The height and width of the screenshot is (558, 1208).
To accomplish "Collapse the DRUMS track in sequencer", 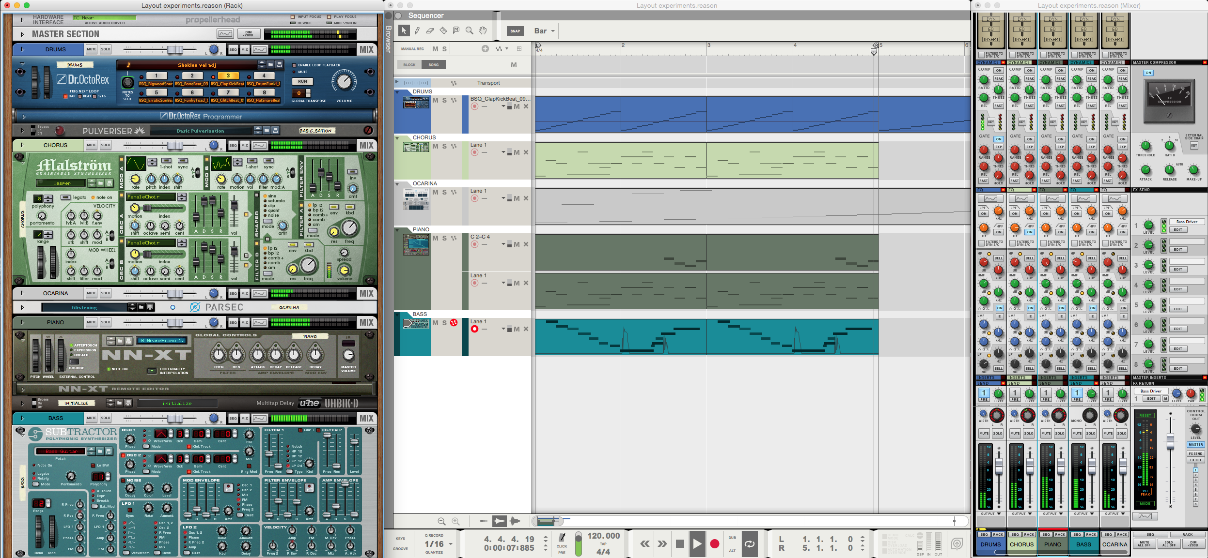I will 397,91.
